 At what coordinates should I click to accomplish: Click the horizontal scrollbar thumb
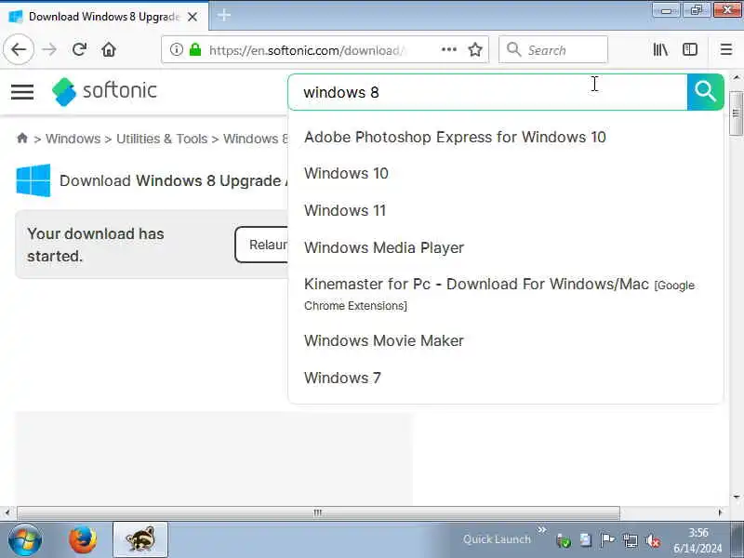click(318, 513)
